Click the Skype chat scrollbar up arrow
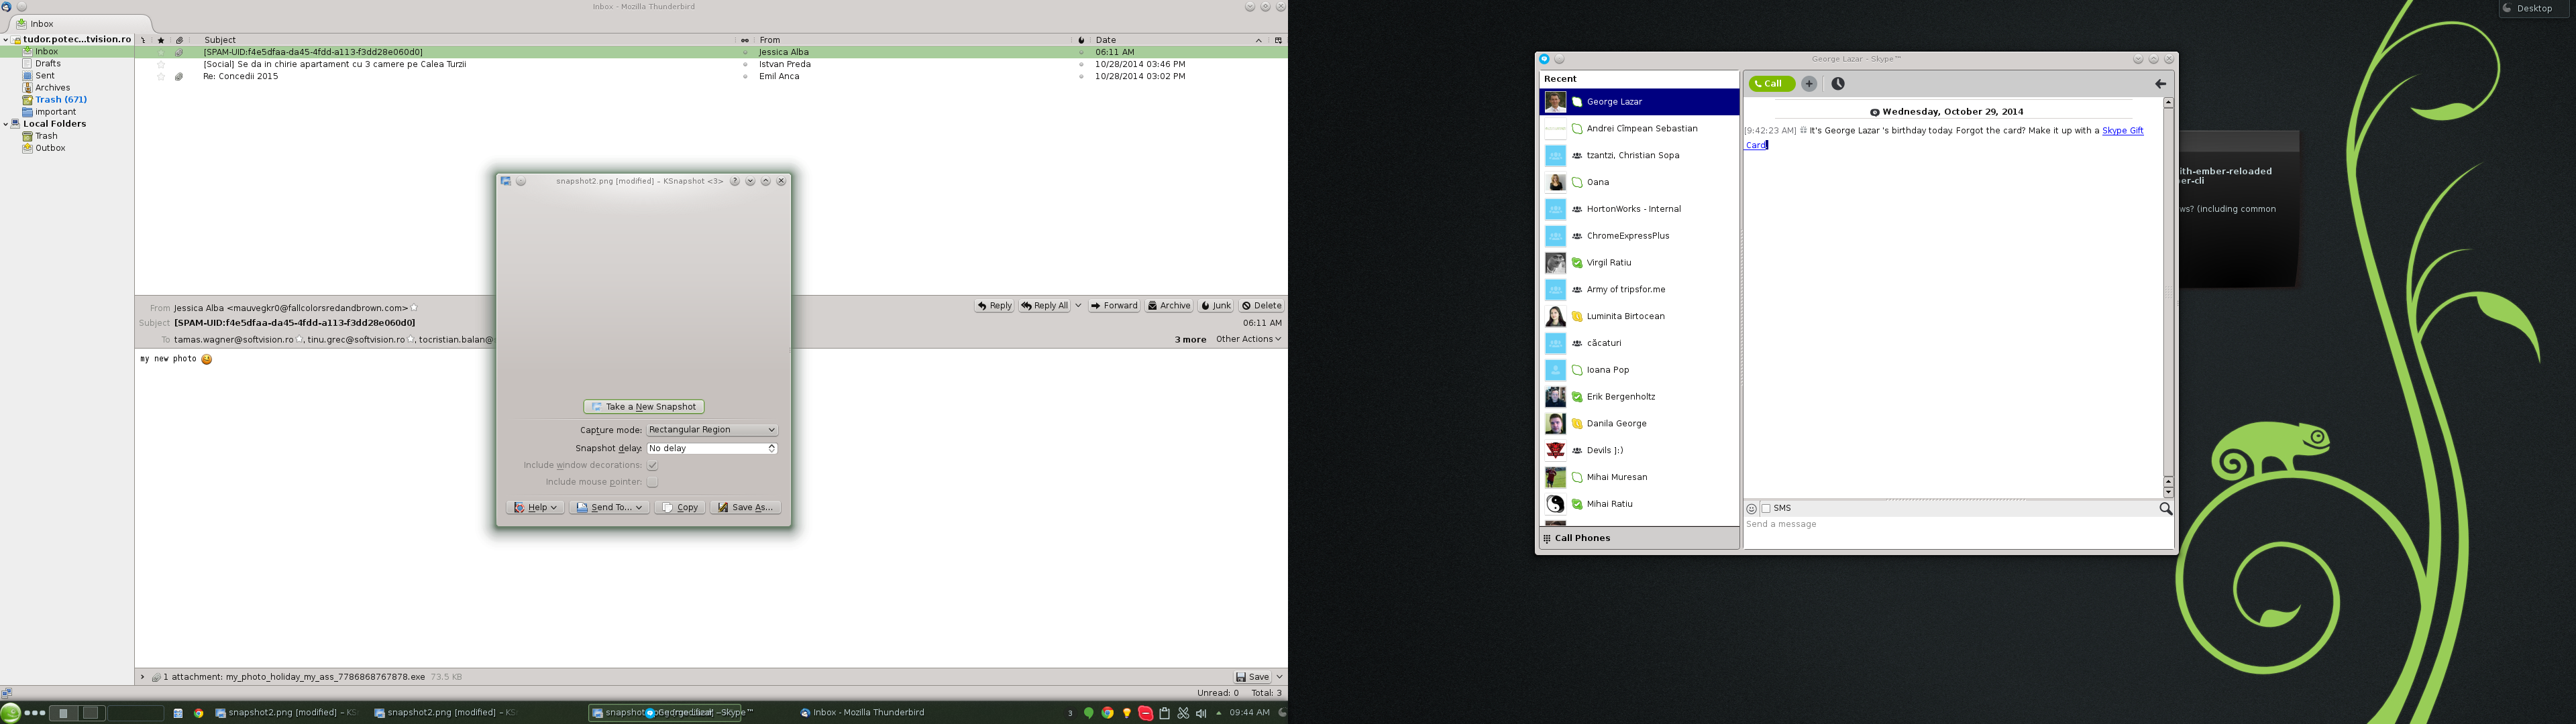Image resolution: width=2576 pixels, height=724 pixels. coord(2168,103)
